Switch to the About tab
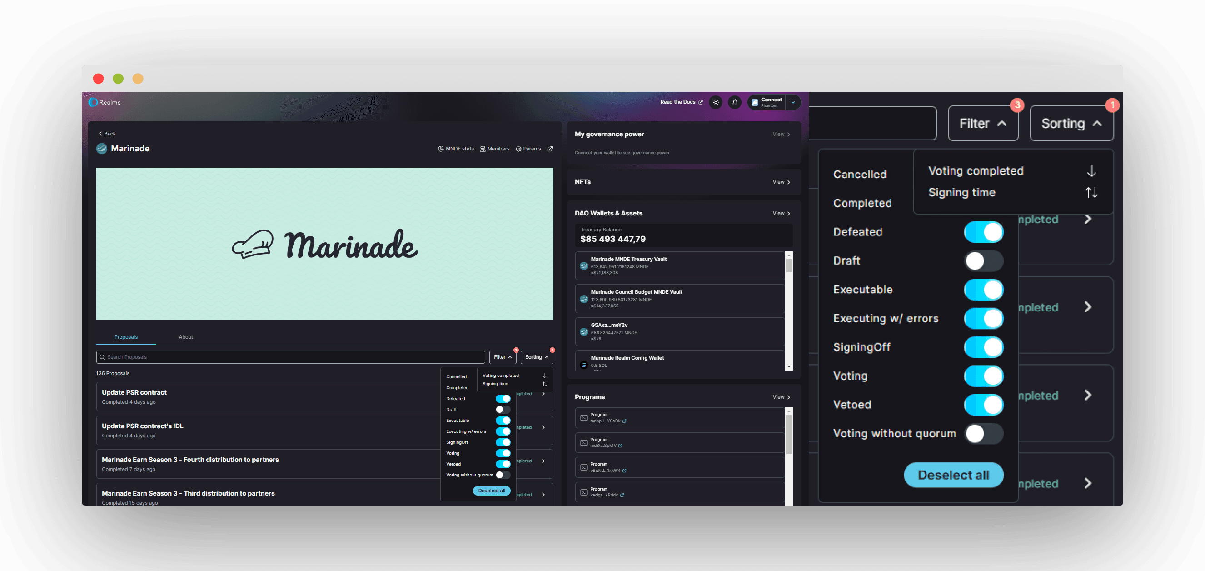The height and width of the screenshot is (571, 1205). (x=186, y=337)
